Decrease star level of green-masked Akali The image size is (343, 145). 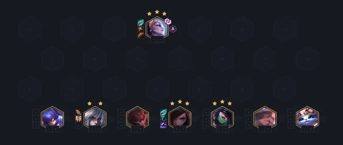pos(219,129)
